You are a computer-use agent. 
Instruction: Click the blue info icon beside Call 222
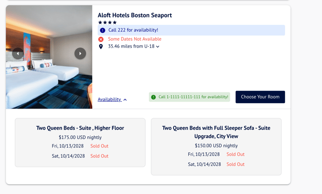click(x=102, y=30)
